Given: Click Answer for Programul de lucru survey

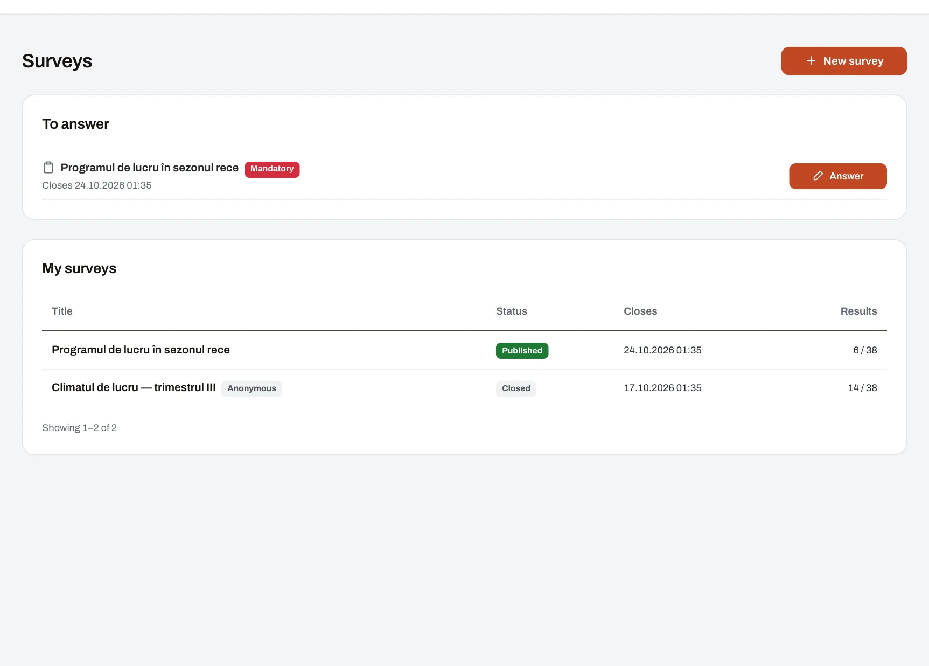Looking at the screenshot, I should coord(837,176).
